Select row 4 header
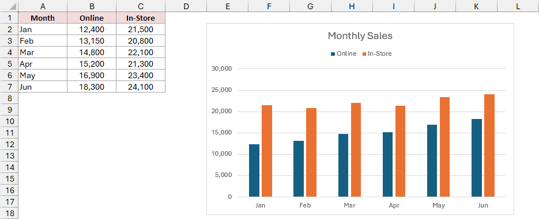The image size is (539, 219). point(9,52)
